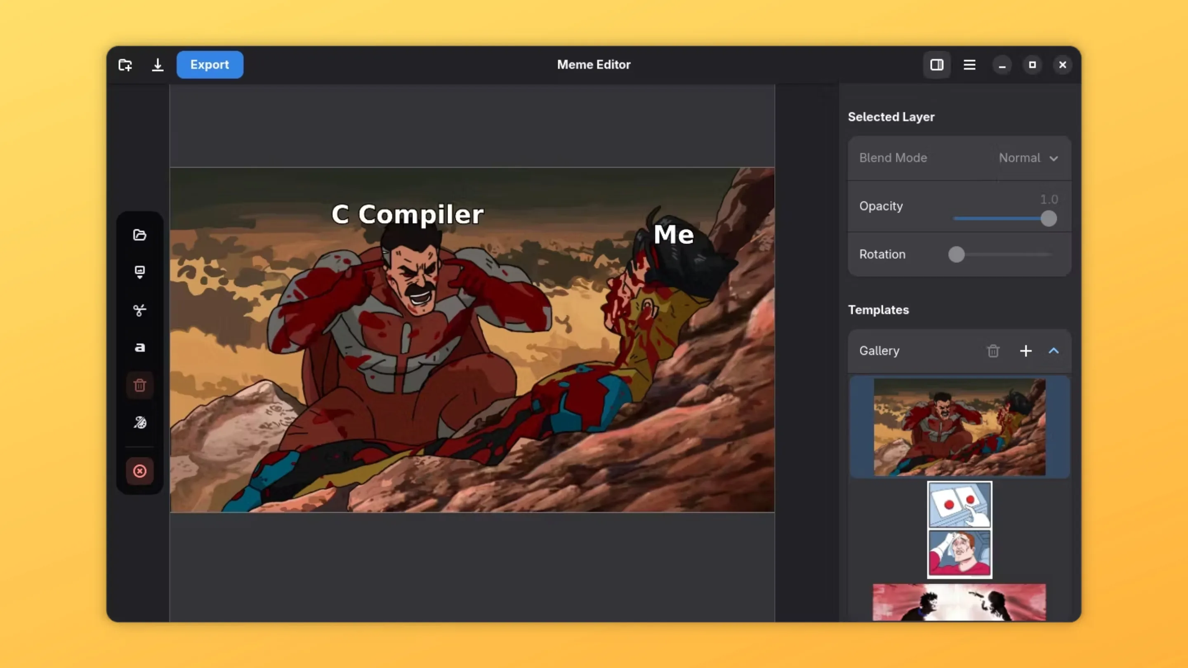This screenshot has height=668, width=1188.
Task: Delete the selected layer with the trash icon
Action: pos(140,386)
